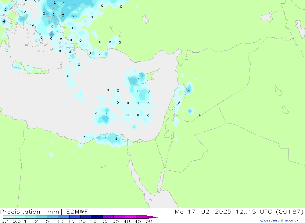305x223 pixels.
Task: Pick the 0.5–1 mm legend swatch
Action: pyautogui.click(x=19, y=217)
